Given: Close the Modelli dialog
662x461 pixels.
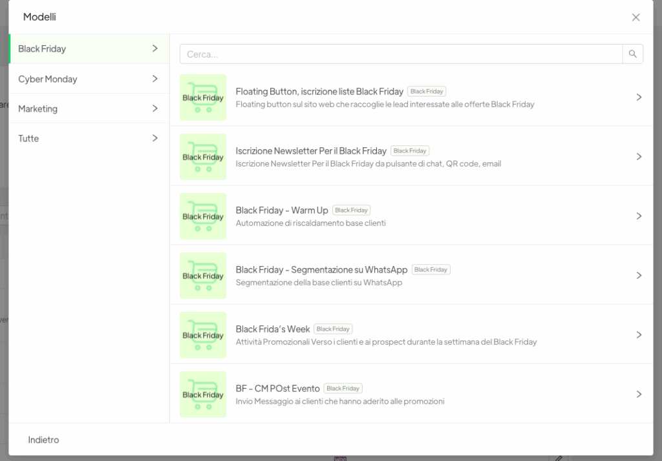Looking at the screenshot, I should click(x=635, y=17).
